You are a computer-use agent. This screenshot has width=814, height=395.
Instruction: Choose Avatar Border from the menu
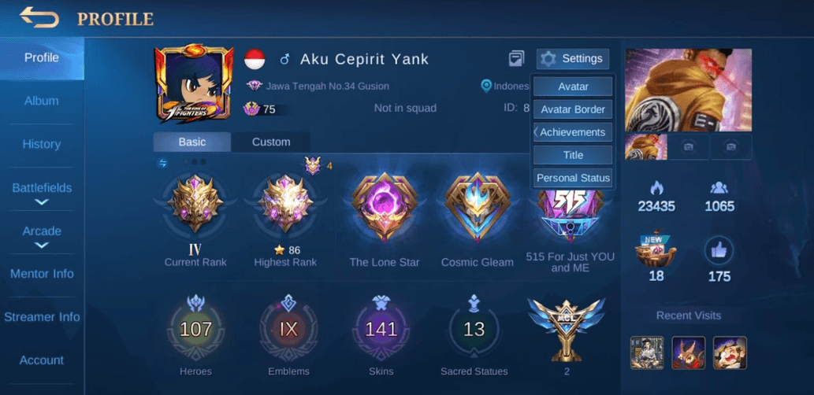click(573, 109)
